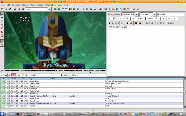Apply underline with the U button
The width and height of the screenshot is (186, 116).
pyautogui.click(x=115, y=23)
